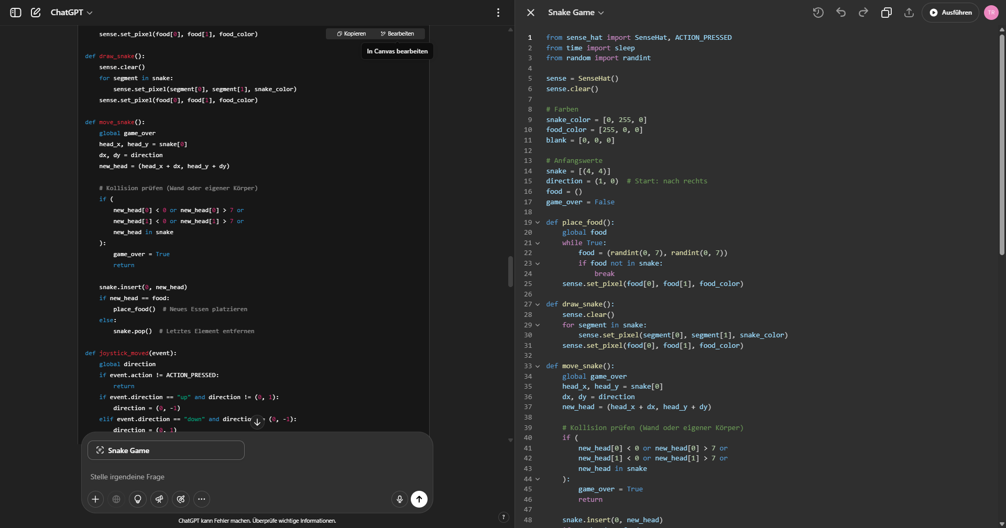Open the Snake Game chip in the composer
The width and height of the screenshot is (1006, 528).
[166, 450]
